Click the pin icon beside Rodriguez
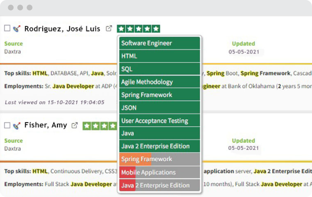This screenshot has height=197, width=312. [x=17, y=28]
